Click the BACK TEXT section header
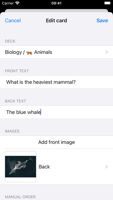The image size is (113, 200). [x=16, y=101]
